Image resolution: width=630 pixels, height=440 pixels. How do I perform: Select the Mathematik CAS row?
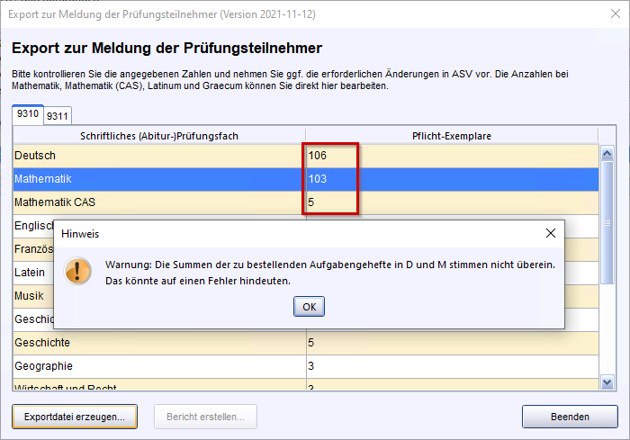306,202
